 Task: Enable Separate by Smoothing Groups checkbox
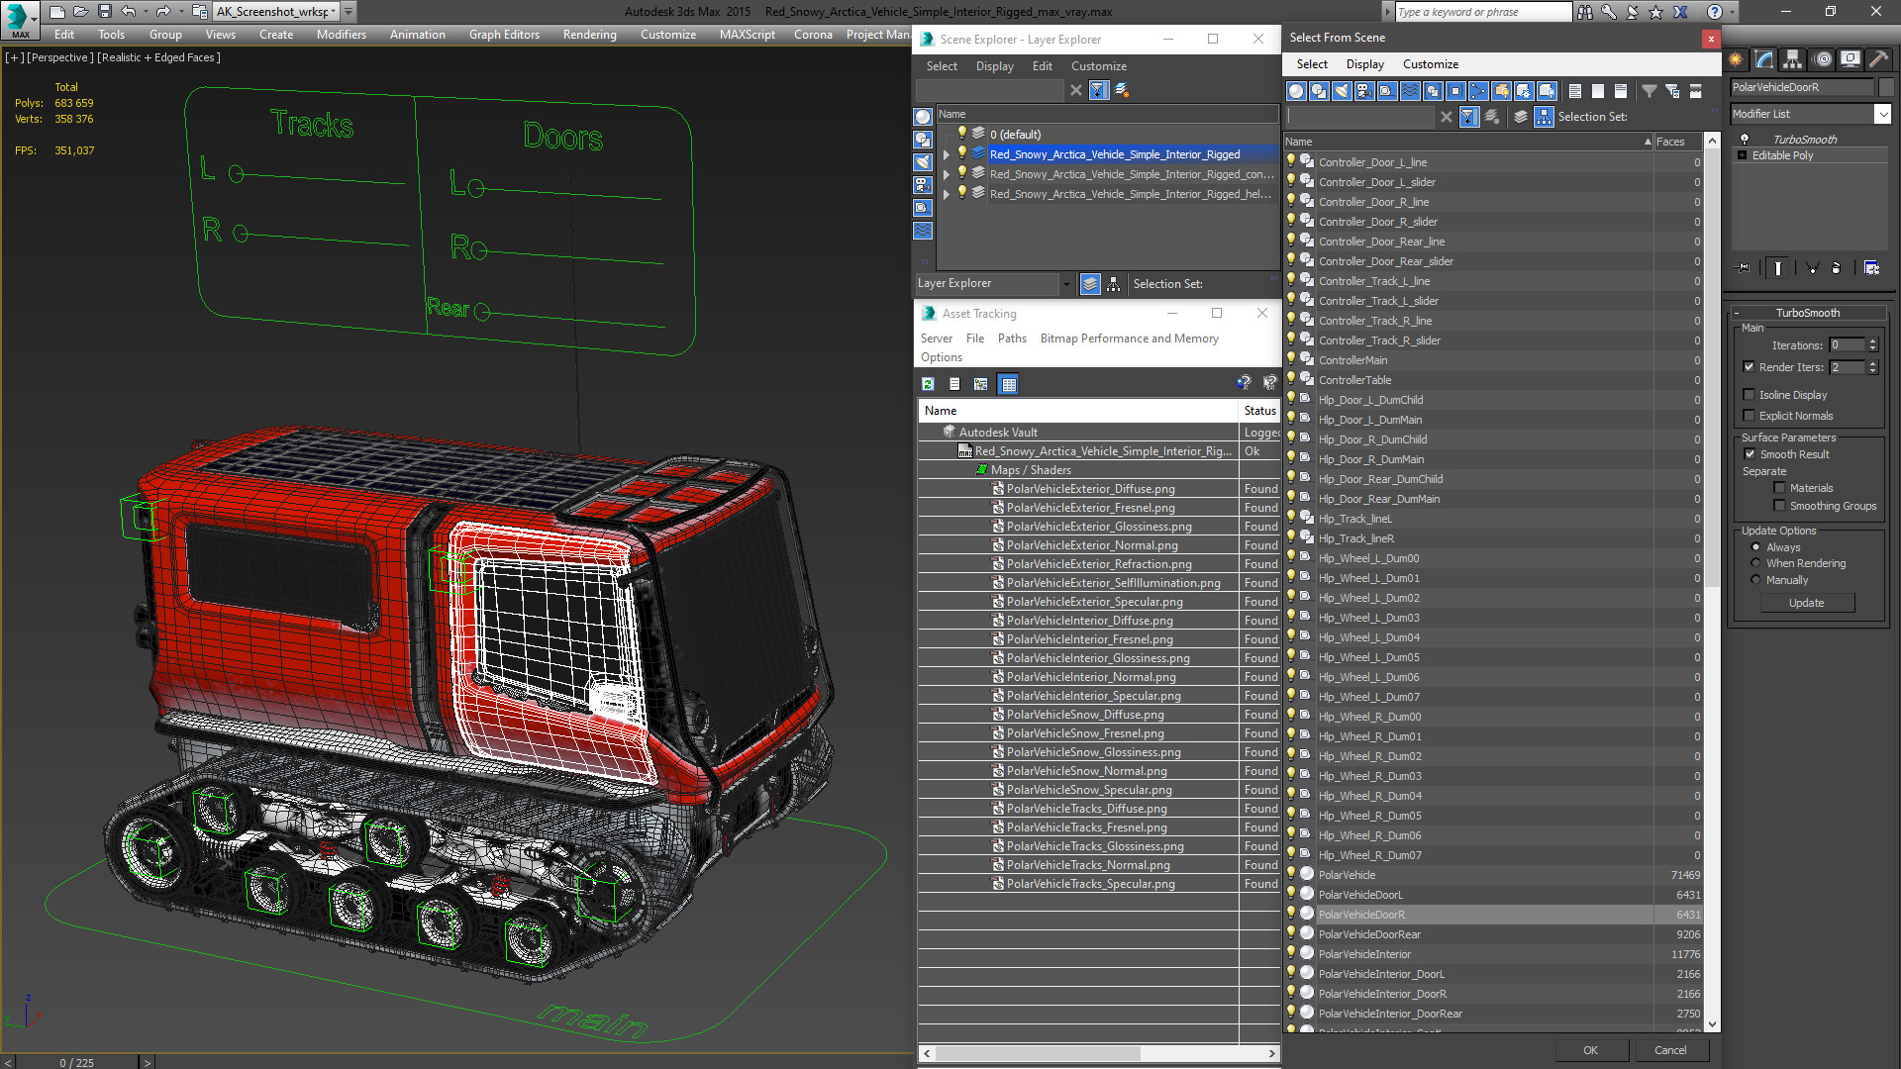(x=1779, y=506)
